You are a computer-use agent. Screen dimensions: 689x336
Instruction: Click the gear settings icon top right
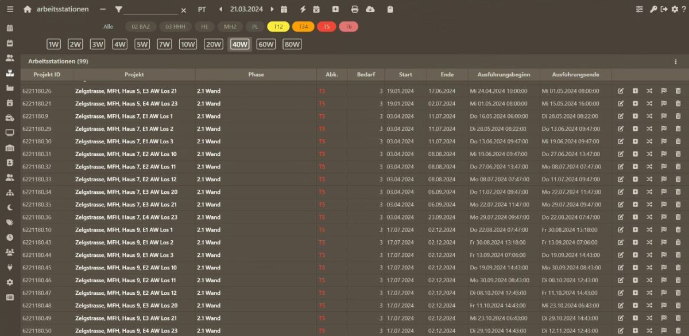point(675,9)
